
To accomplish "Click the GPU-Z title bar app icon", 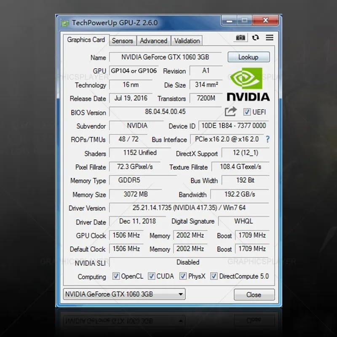I will click(x=65, y=23).
